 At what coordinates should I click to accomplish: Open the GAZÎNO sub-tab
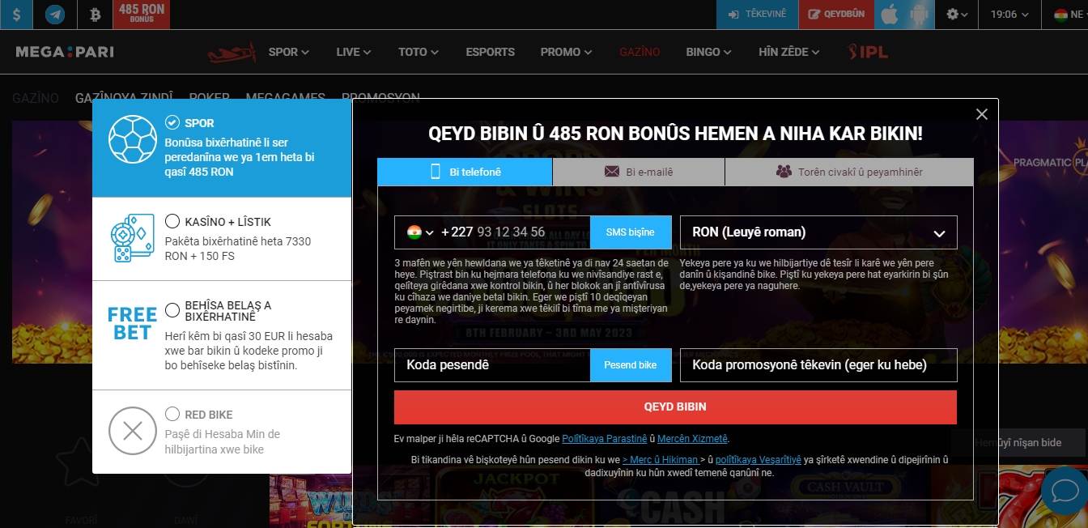pos(36,98)
